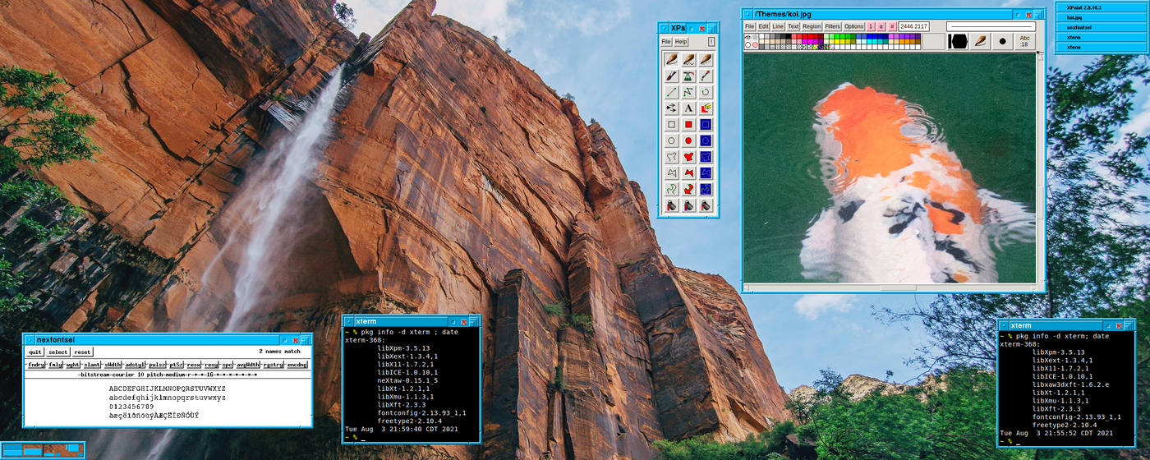The width and height of the screenshot is (1150, 460).
Task: Choose the blue Rectangle selection tool
Action: pyautogui.click(x=706, y=124)
